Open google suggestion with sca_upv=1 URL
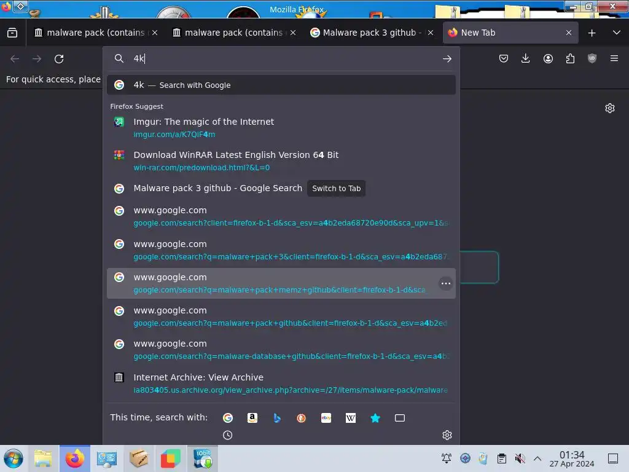 pyautogui.click(x=281, y=216)
